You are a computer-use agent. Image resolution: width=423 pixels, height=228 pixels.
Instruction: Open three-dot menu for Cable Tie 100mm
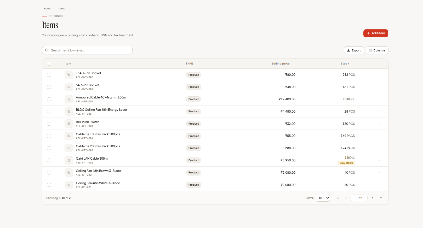point(380,136)
